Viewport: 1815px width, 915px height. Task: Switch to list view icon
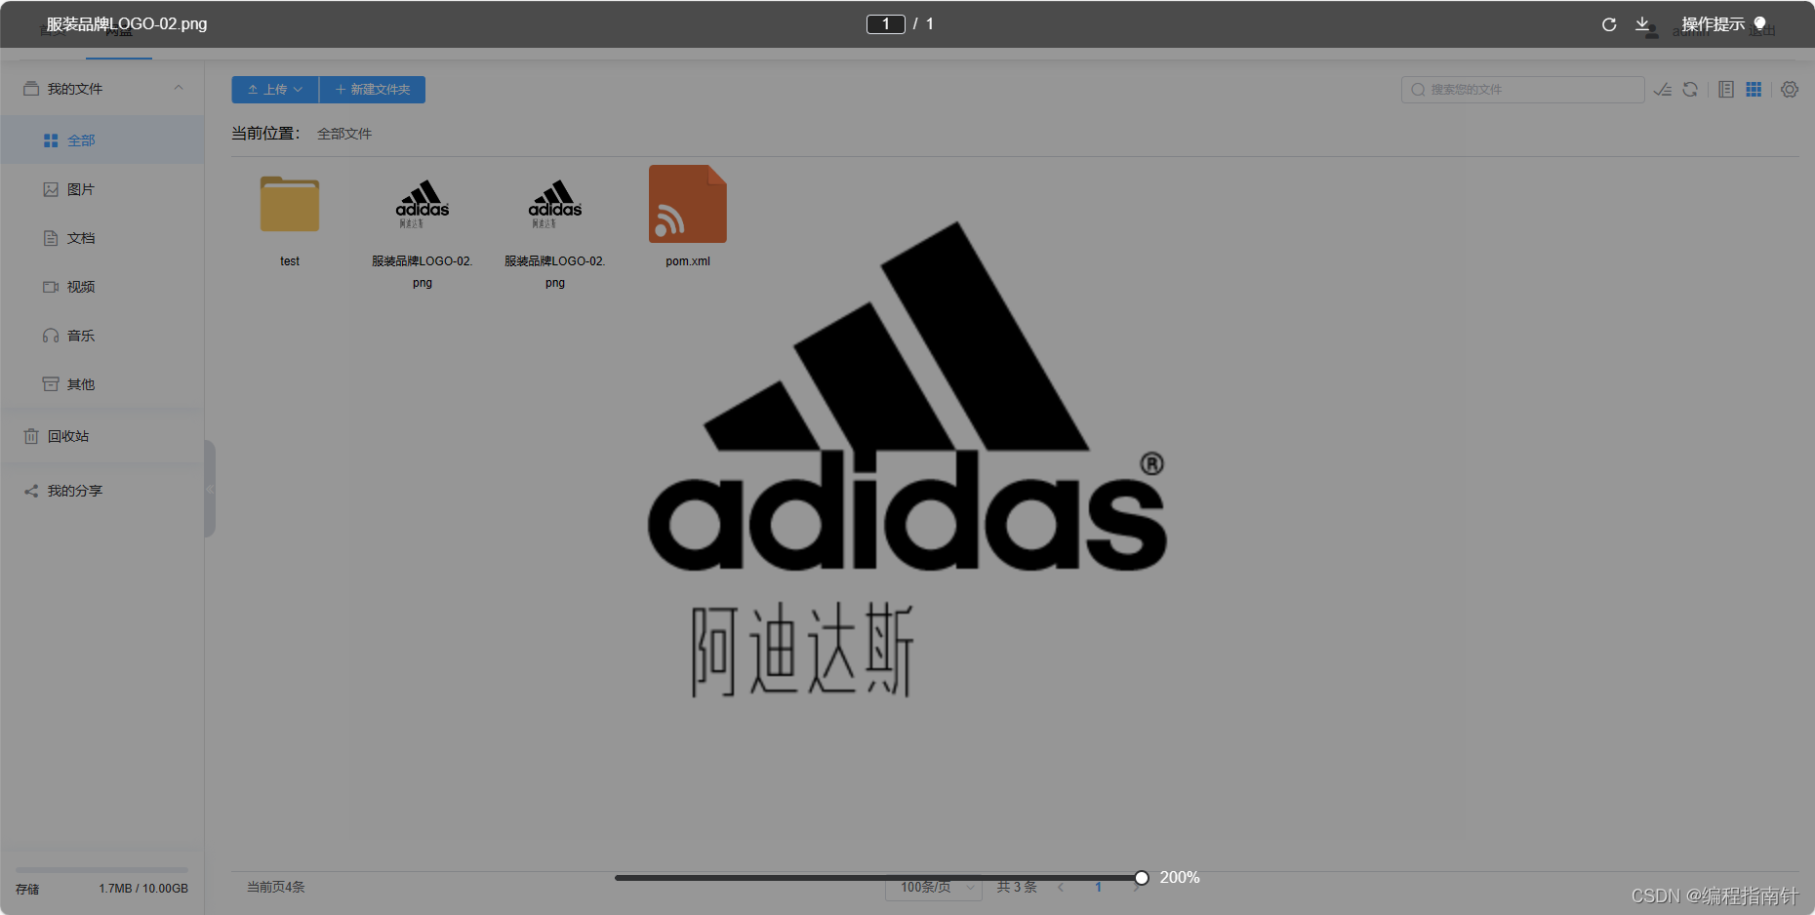[x=1726, y=90]
